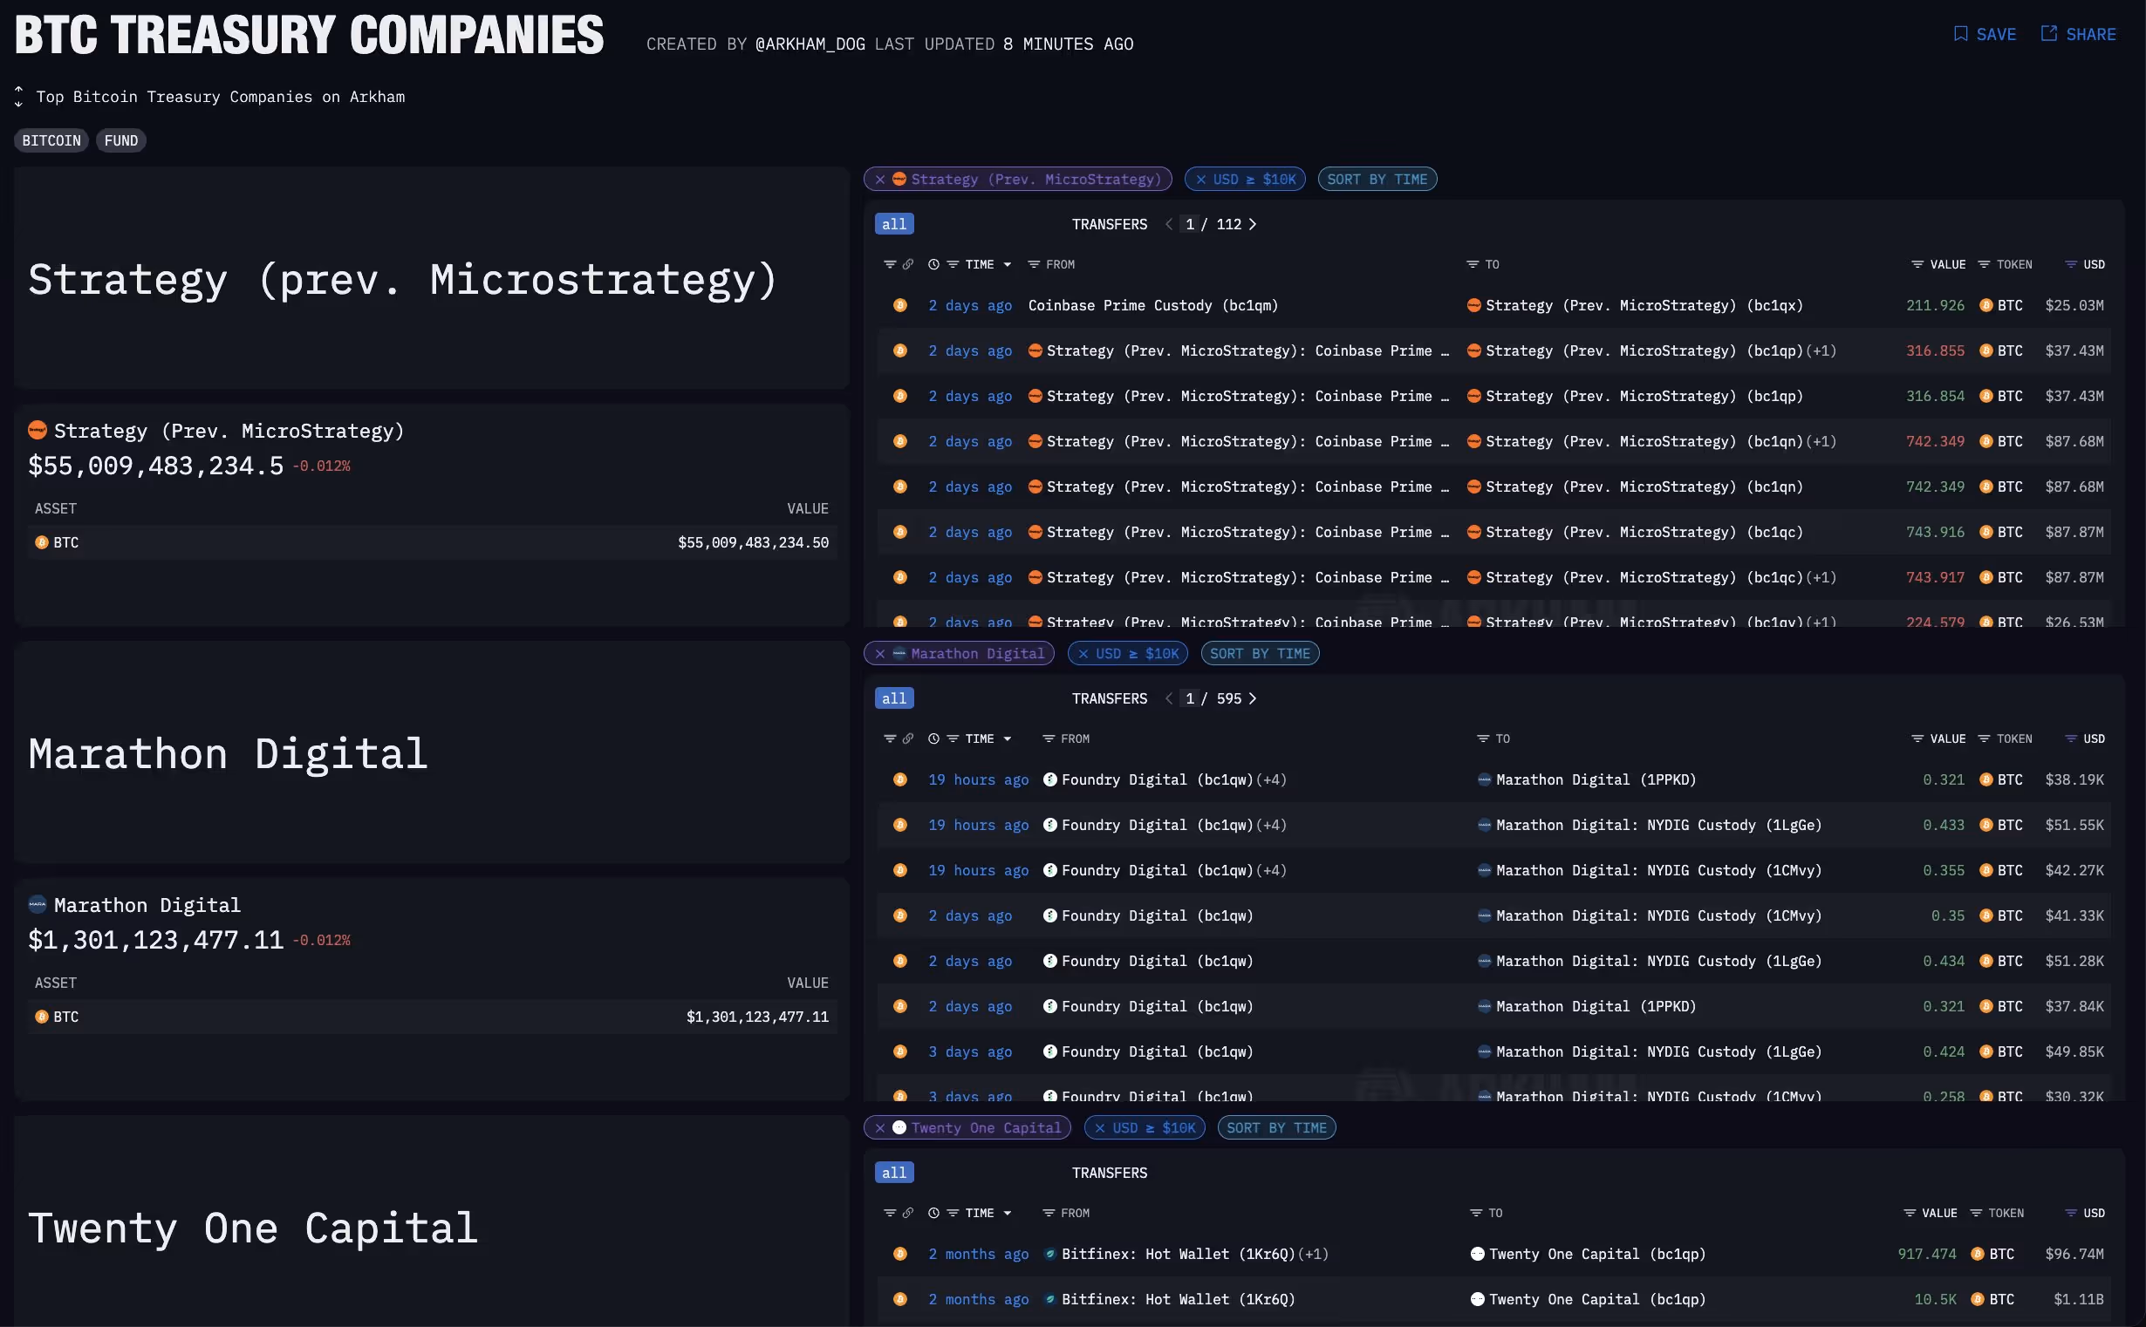2146x1327 pixels.
Task: Click the Save bookmark icon
Action: click(x=1960, y=34)
